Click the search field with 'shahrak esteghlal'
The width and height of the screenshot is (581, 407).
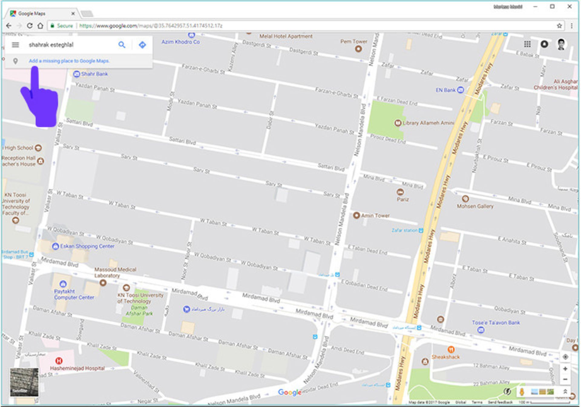pos(71,45)
